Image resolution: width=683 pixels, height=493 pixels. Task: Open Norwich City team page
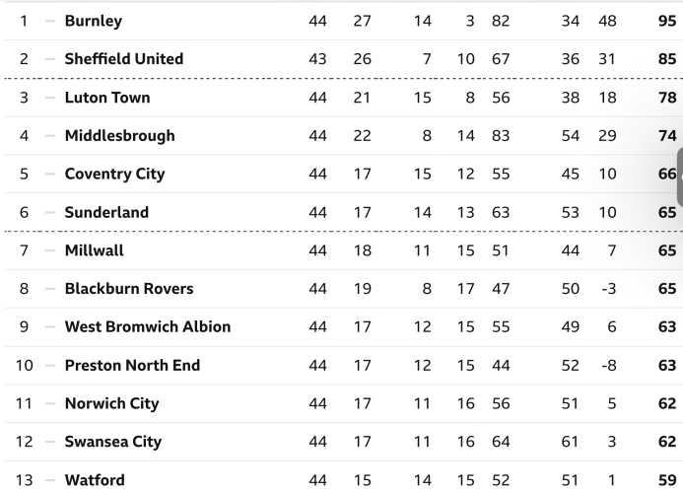(111, 403)
